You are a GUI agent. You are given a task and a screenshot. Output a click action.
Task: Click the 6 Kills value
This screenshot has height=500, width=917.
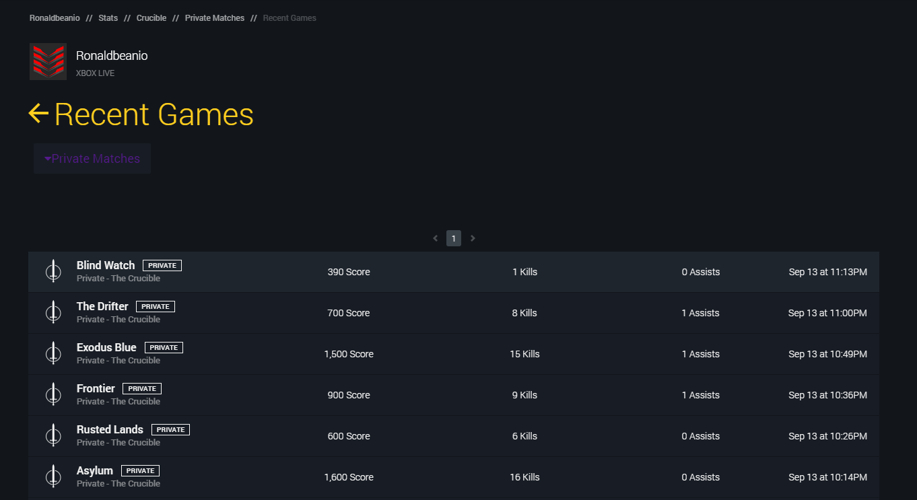point(525,436)
